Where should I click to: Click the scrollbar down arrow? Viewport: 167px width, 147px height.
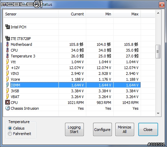click(158, 113)
